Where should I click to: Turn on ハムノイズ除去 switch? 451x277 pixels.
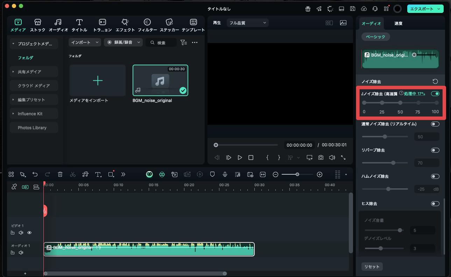435,176
